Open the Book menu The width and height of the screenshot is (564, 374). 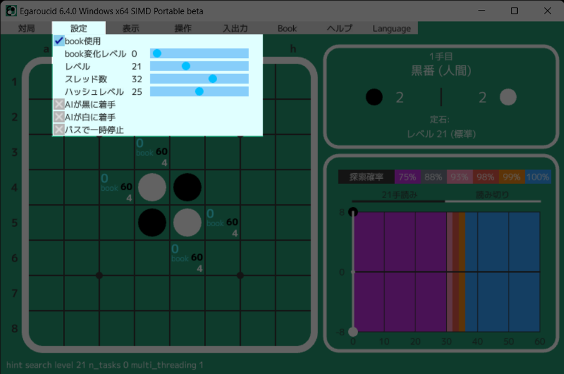click(x=287, y=29)
